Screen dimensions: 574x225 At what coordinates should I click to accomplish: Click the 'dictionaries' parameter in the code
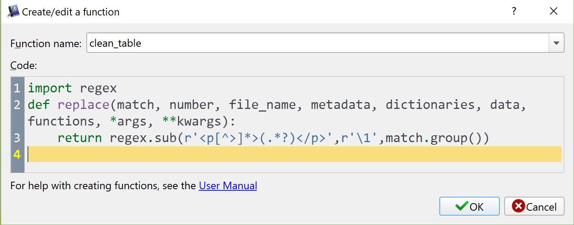[430, 105]
